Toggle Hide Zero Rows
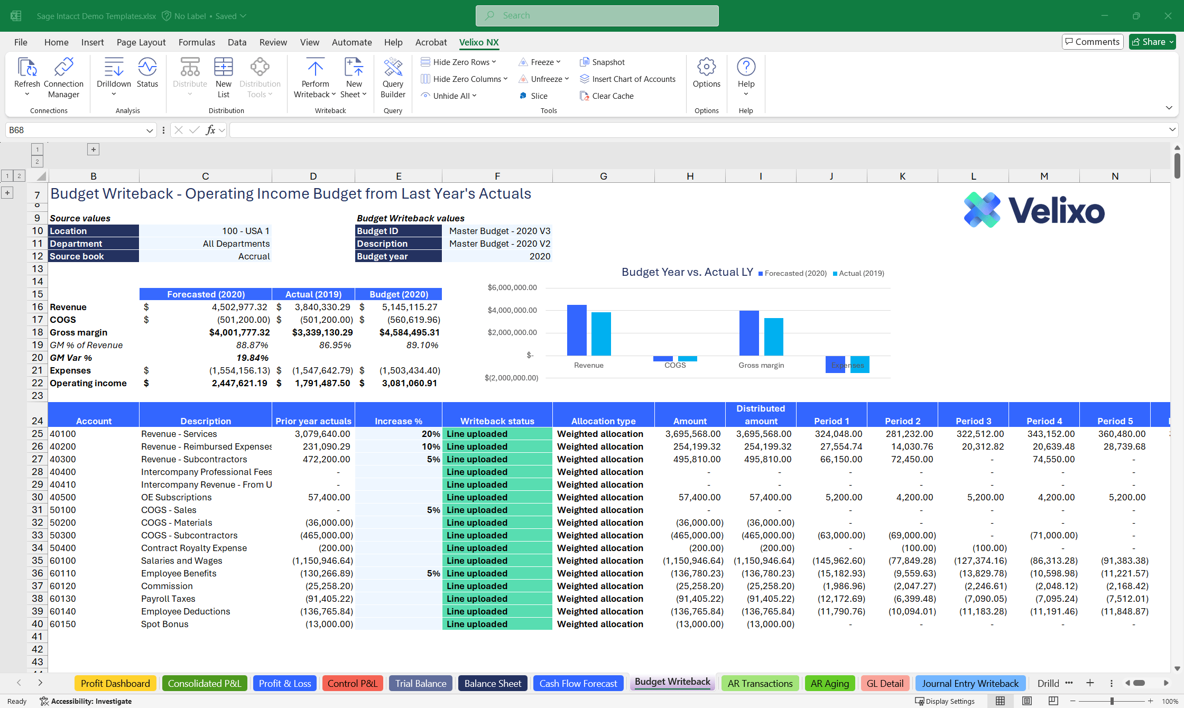This screenshot has width=1184, height=708. coord(459,62)
